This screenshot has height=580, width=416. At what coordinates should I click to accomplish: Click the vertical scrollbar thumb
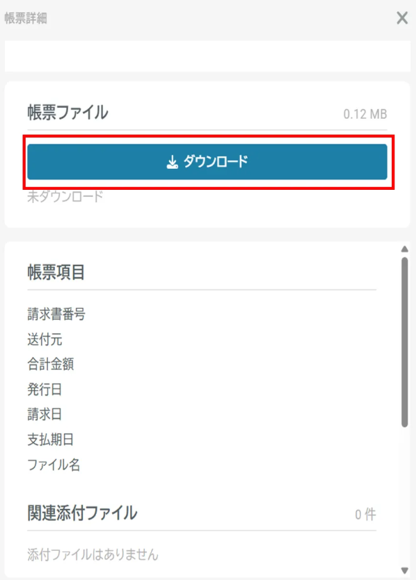click(405, 342)
